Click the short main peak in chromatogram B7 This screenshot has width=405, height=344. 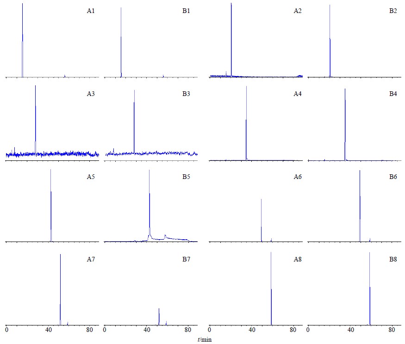159,317
